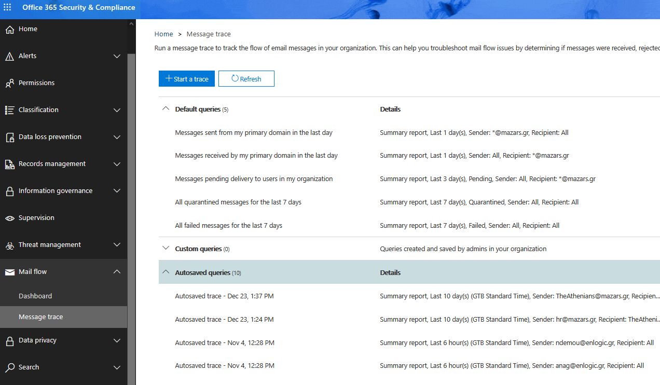Click the Custom queries description text
Viewport: 660px width, 385px height.
(x=463, y=249)
